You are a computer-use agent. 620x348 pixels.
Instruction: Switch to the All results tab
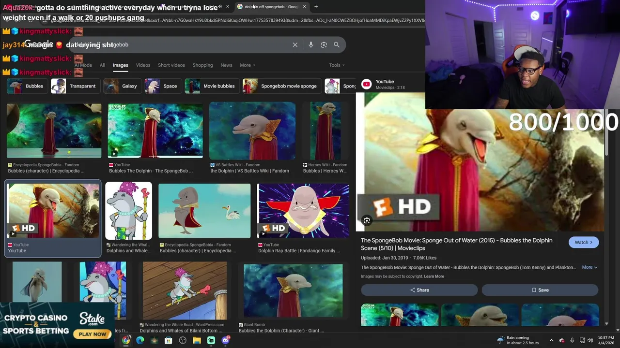click(102, 65)
